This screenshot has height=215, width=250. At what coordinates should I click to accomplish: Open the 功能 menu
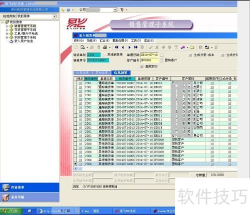91,40
